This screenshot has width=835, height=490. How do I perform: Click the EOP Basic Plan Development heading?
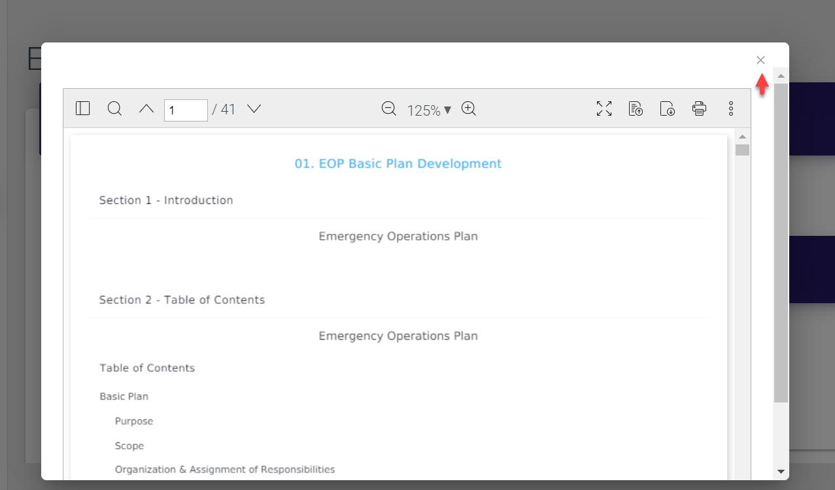click(x=398, y=163)
